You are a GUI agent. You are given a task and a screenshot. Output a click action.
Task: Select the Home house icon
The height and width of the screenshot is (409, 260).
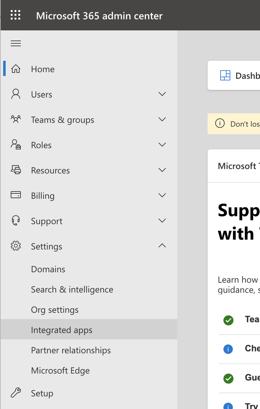[15, 69]
